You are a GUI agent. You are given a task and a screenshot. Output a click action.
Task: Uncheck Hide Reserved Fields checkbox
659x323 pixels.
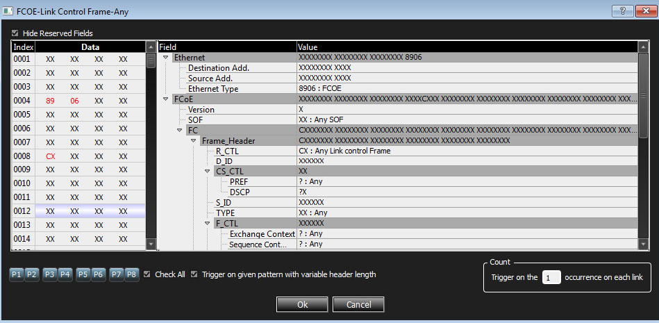click(15, 33)
